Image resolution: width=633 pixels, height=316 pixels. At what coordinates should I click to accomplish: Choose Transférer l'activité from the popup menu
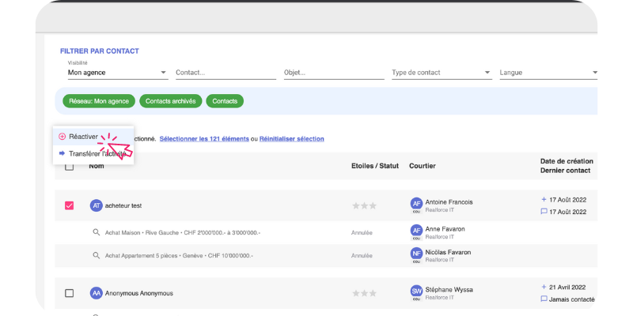point(93,153)
